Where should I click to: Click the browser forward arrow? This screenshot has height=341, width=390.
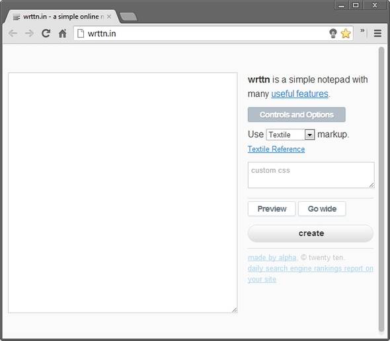(29, 33)
